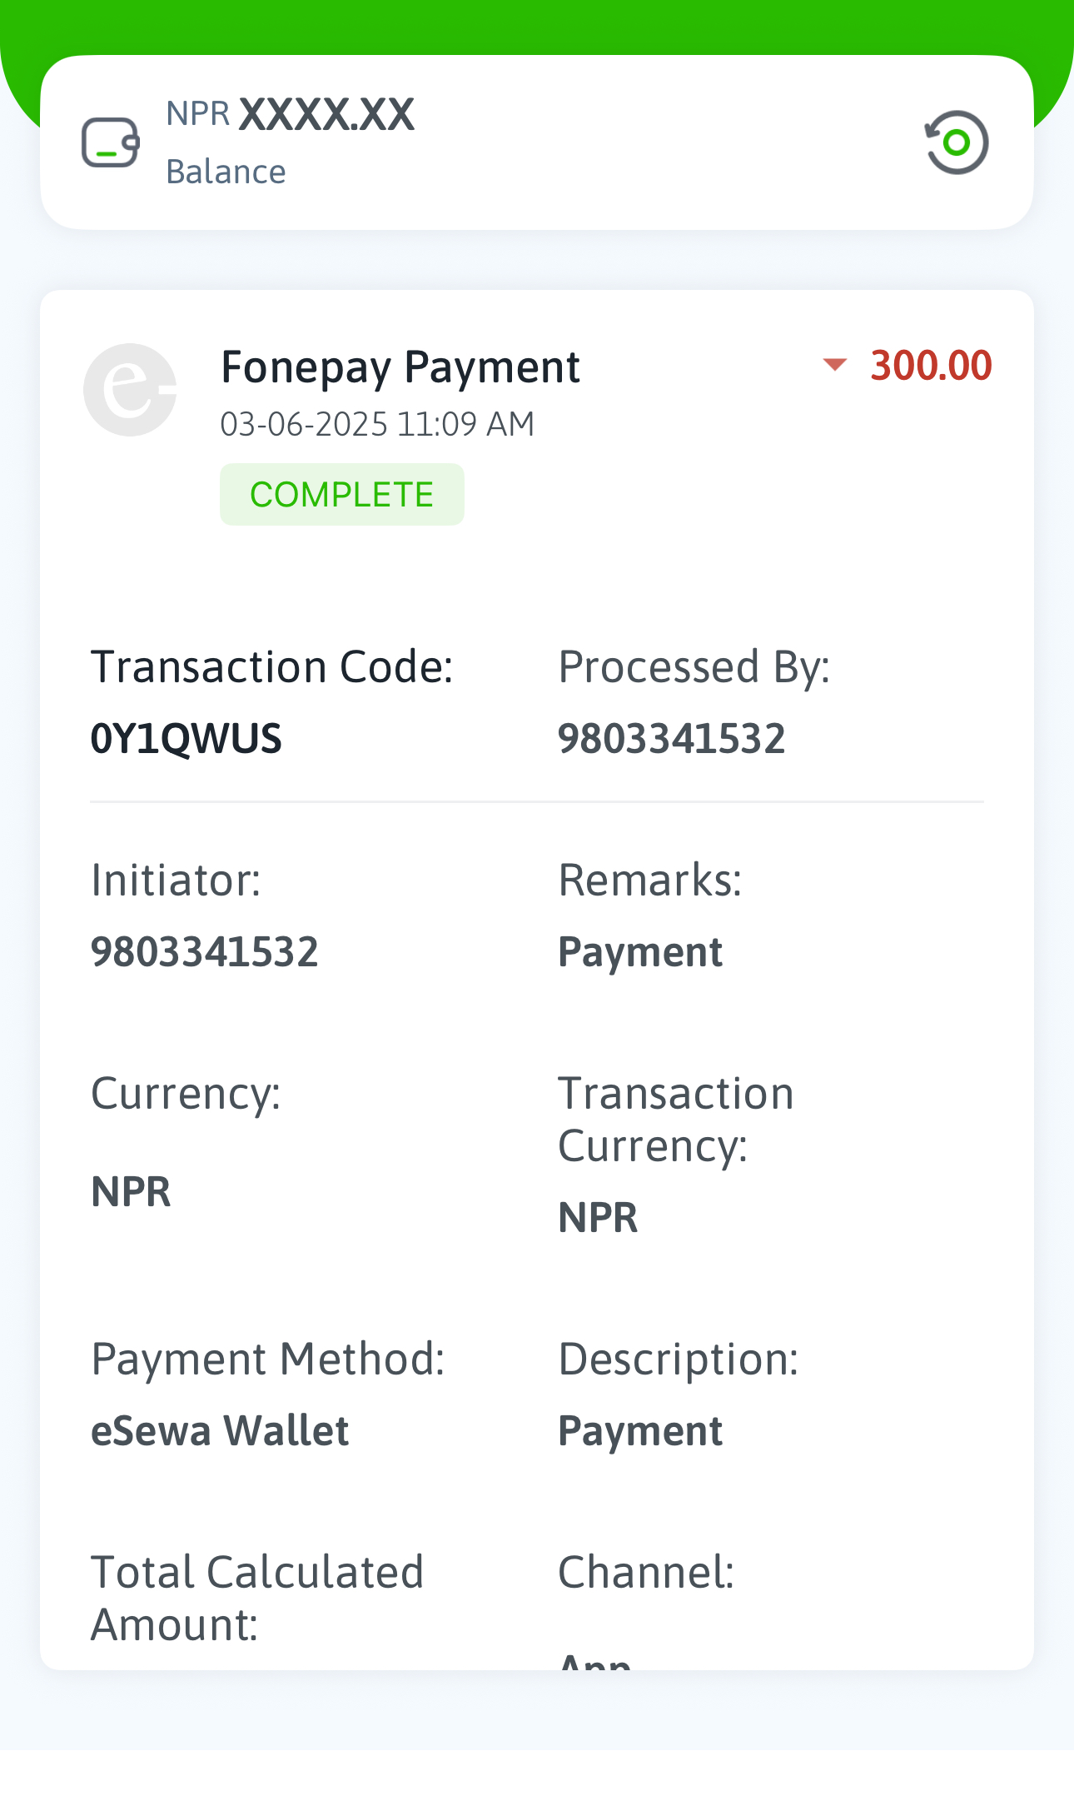This screenshot has width=1074, height=1796.
Task: Tap the wallet balance icon
Action: pos(111,142)
